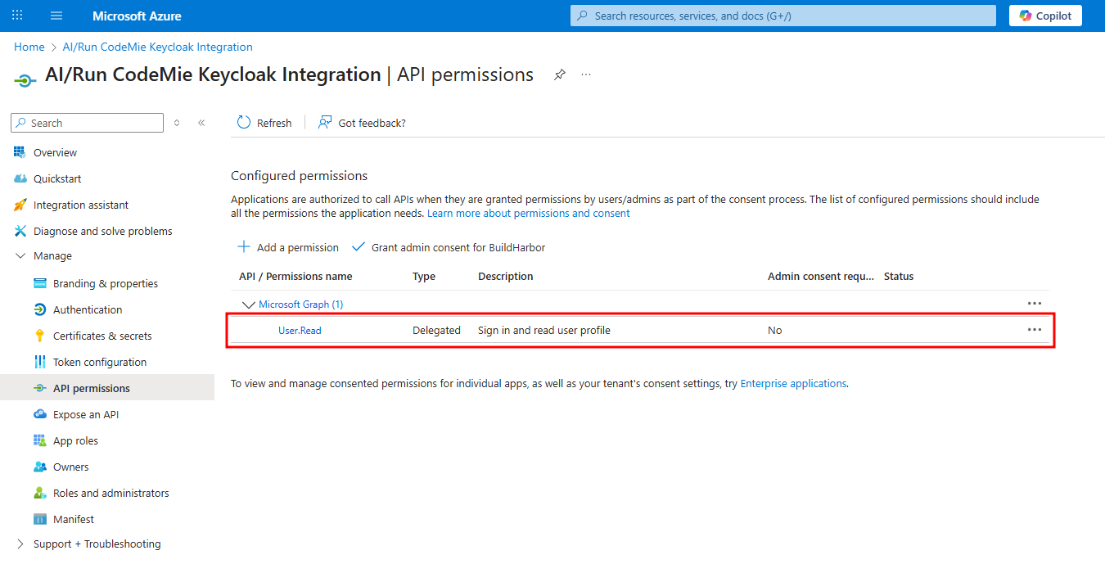Click Add a permission
The width and height of the screenshot is (1105, 573).
(287, 247)
